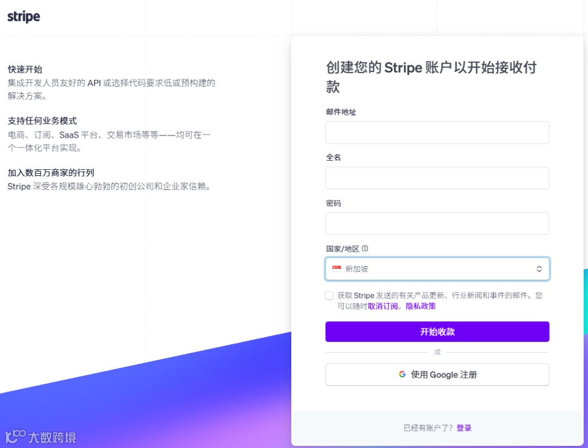This screenshot has width=588, height=448.
Task: Focus the 全名 full name input field
Action: (x=437, y=177)
